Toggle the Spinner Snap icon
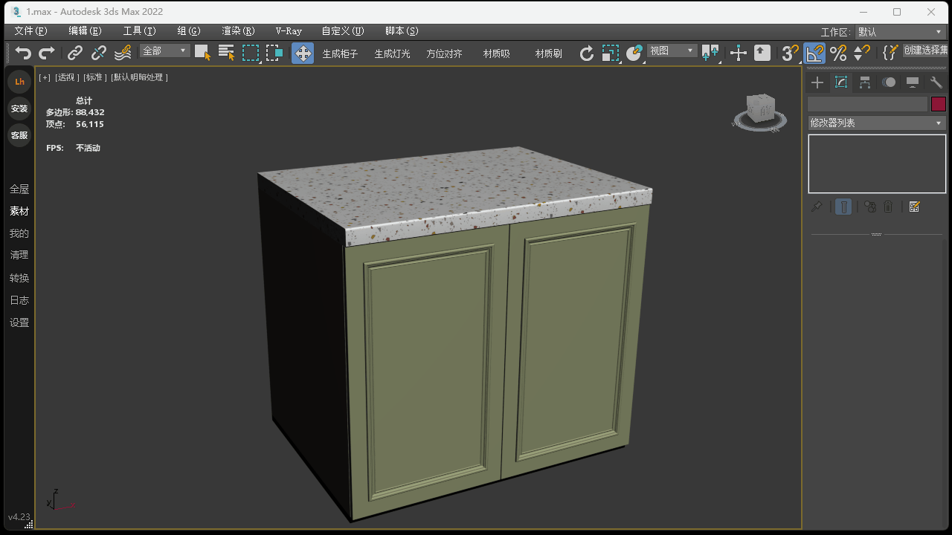Screen dimensions: 952x535 tap(861, 53)
